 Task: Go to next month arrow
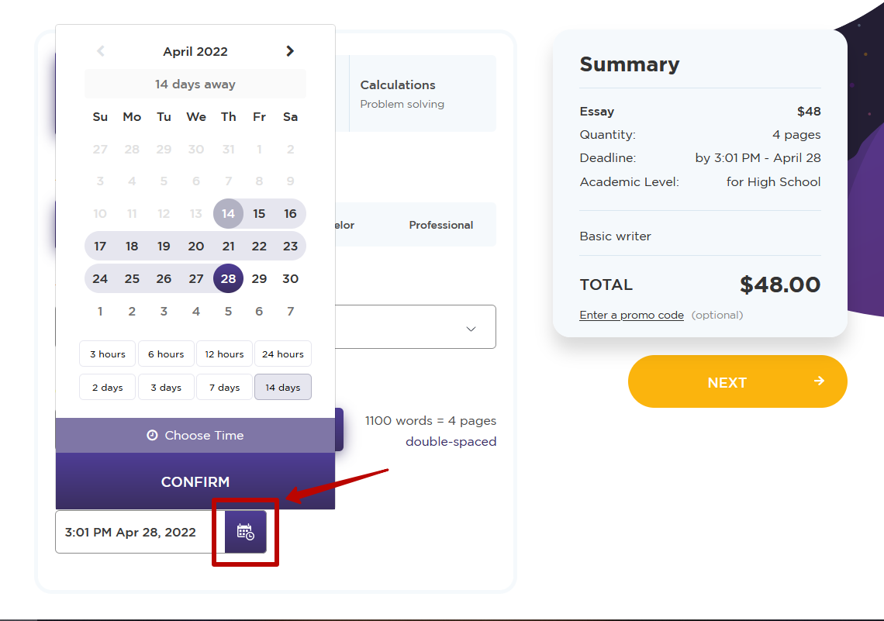click(x=290, y=51)
